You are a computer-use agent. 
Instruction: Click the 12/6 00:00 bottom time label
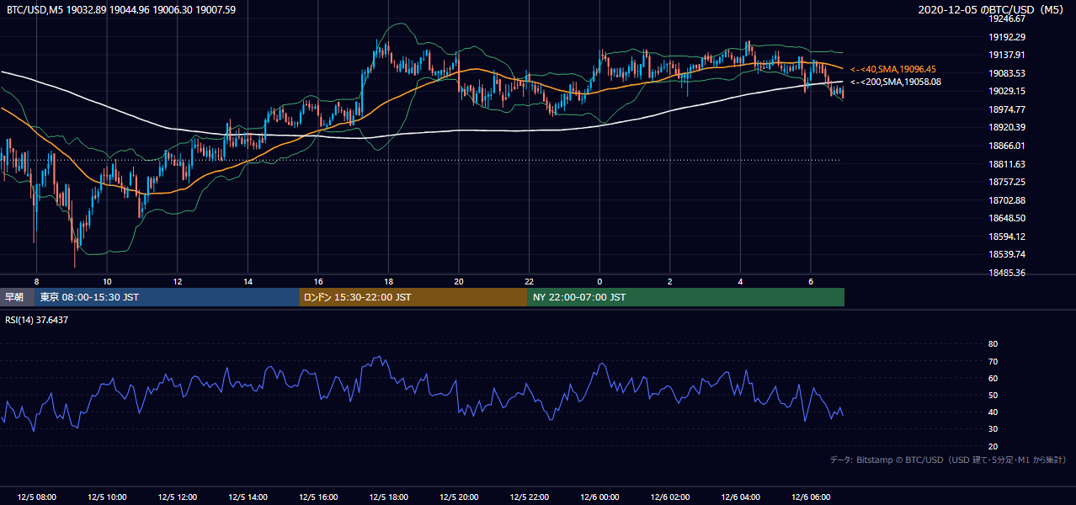(599, 497)
